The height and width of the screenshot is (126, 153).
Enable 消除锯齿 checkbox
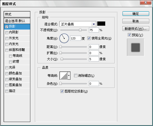click(x=76, y=75)
